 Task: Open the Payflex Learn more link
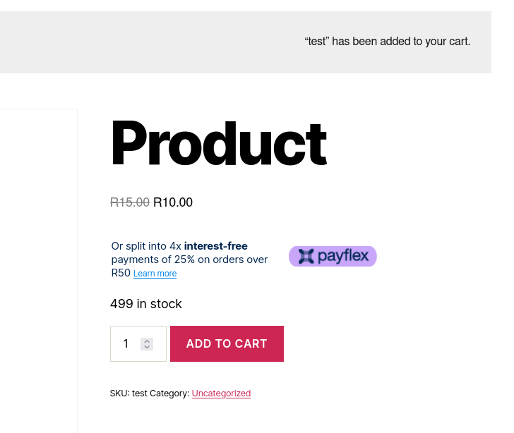[155, 273]
